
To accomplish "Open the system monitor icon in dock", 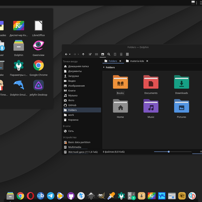I will click(162, 196).
